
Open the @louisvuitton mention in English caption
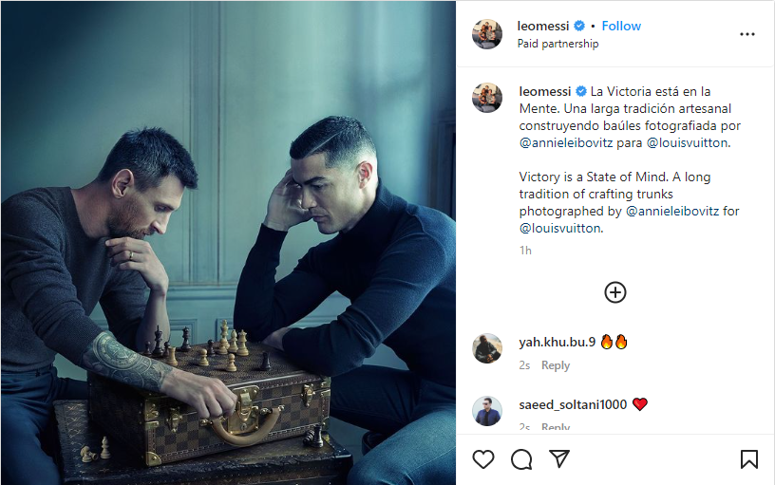click(561, 229)
